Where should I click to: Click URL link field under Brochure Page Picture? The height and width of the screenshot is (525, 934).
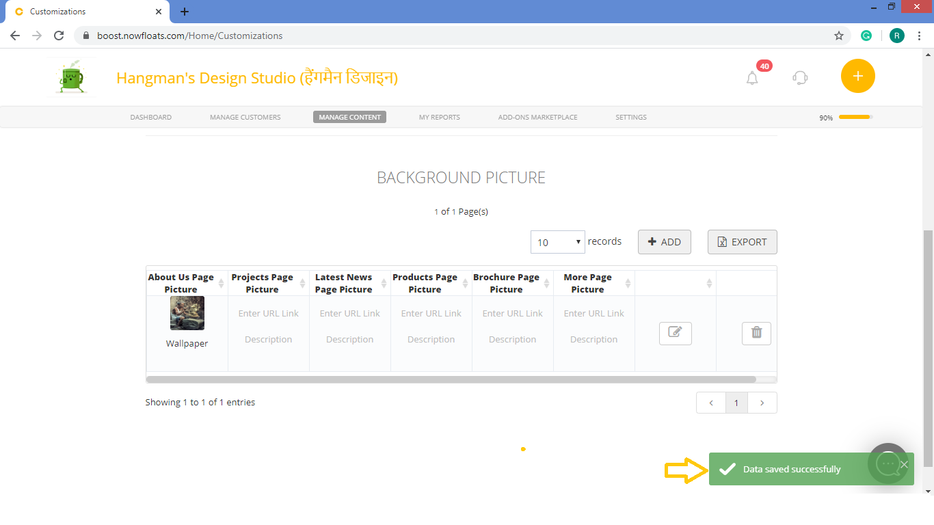pos(513,313)
